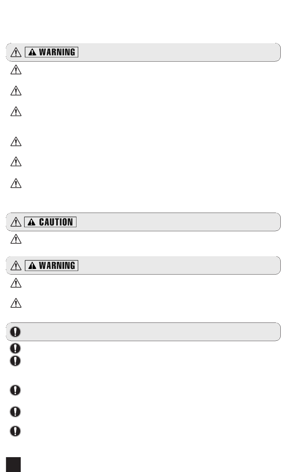294x472 pixels.
Task: Select the first alert triangle under the lower WARNING banner
Action: [x=16, y=283]
